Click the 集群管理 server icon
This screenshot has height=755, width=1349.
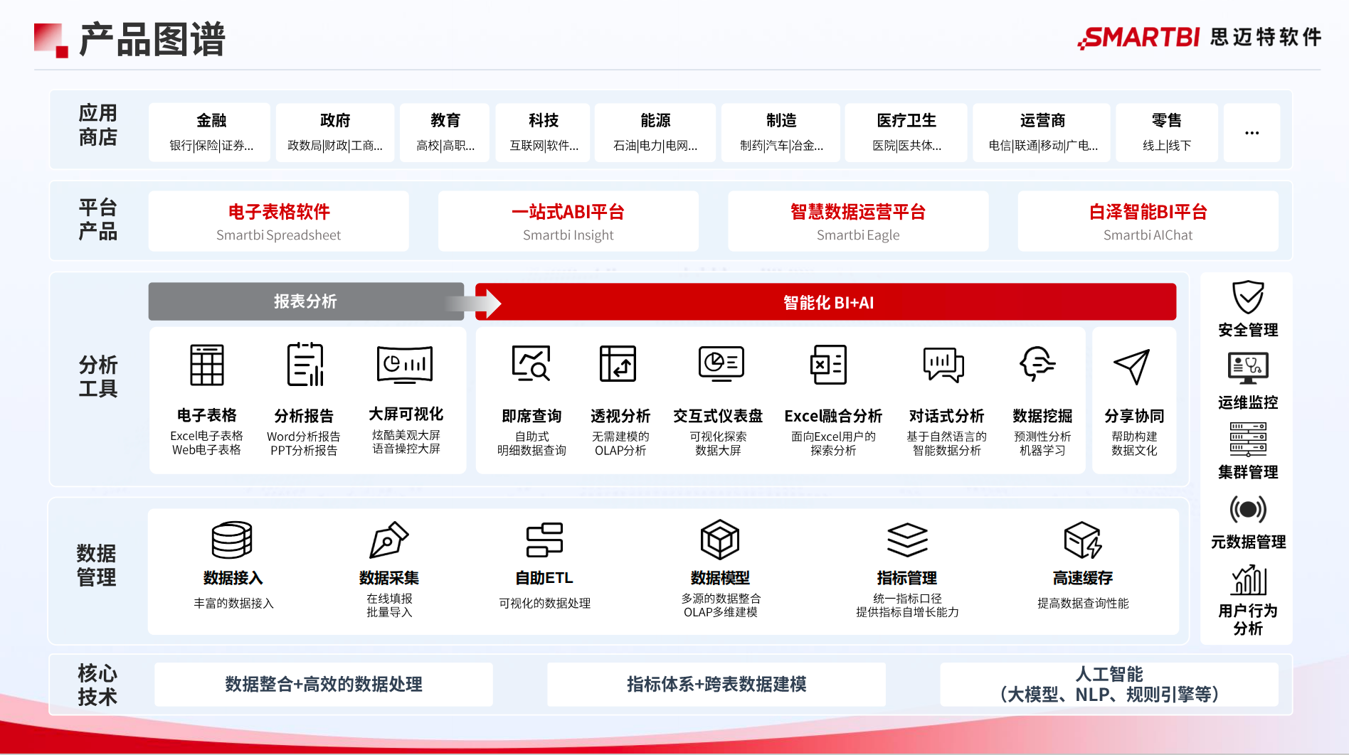pos(1248,439)
